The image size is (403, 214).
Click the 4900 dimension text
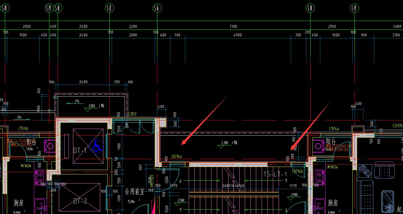pos(238,35)
